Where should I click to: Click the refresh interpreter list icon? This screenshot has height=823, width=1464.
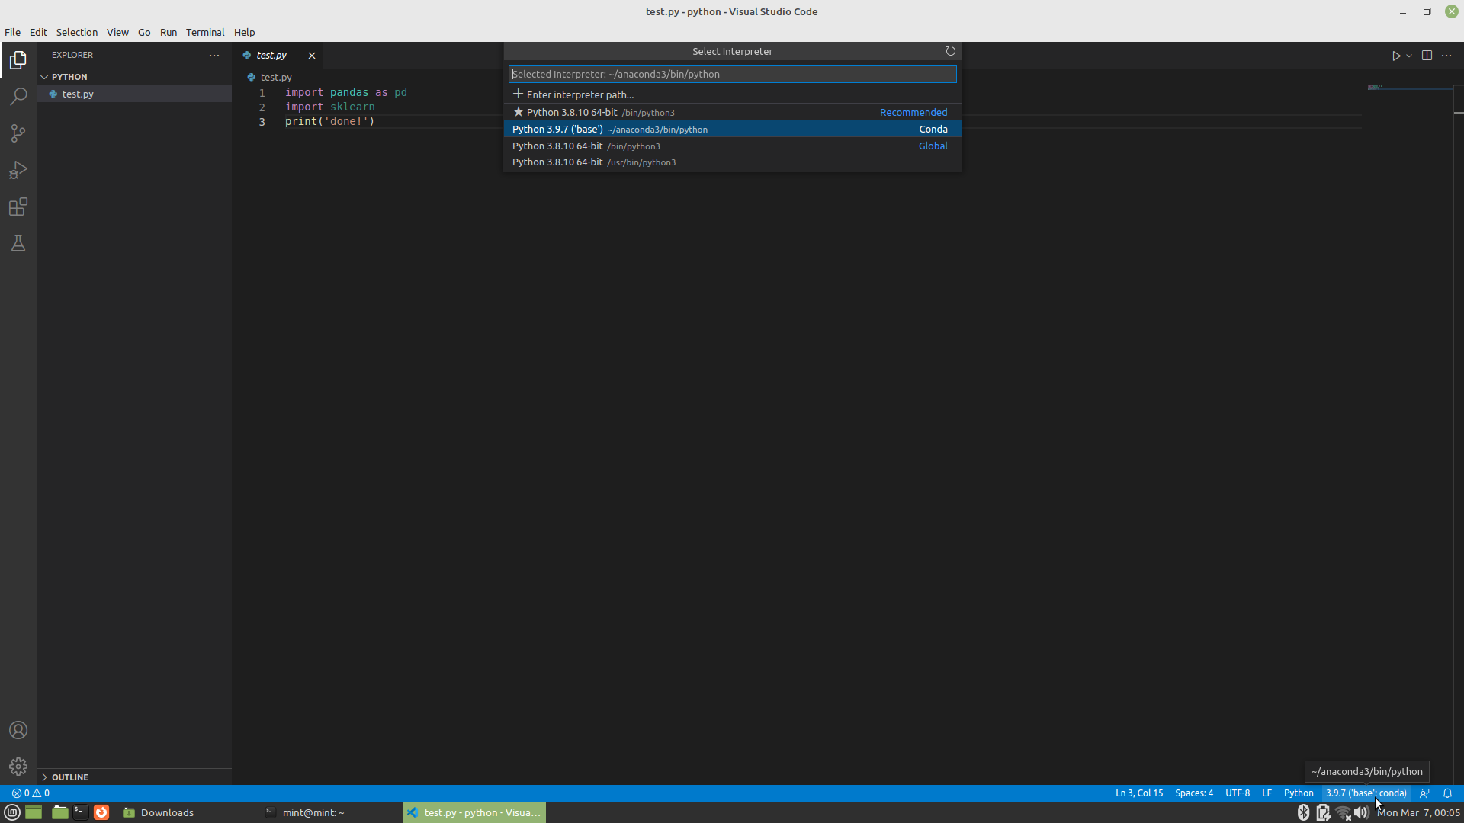click(x=950, y=51)
